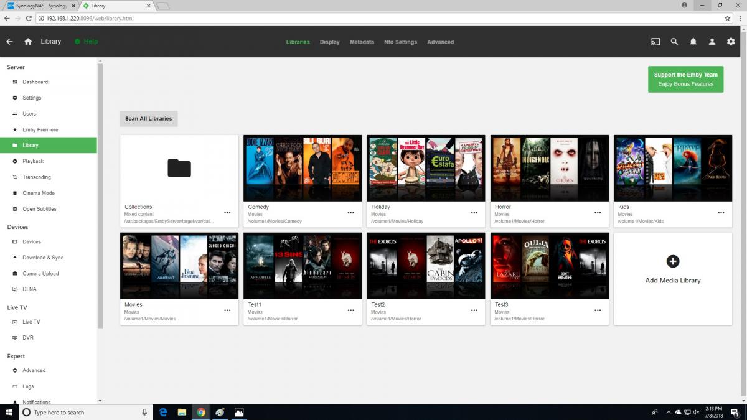Click the cast to device icon
Screen dimensions: 747x420
pos(655,42)
